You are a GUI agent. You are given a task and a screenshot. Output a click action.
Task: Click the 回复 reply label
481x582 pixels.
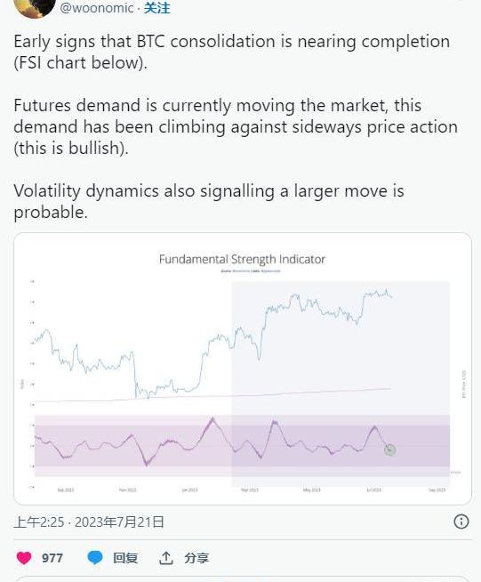coord(125,558)
